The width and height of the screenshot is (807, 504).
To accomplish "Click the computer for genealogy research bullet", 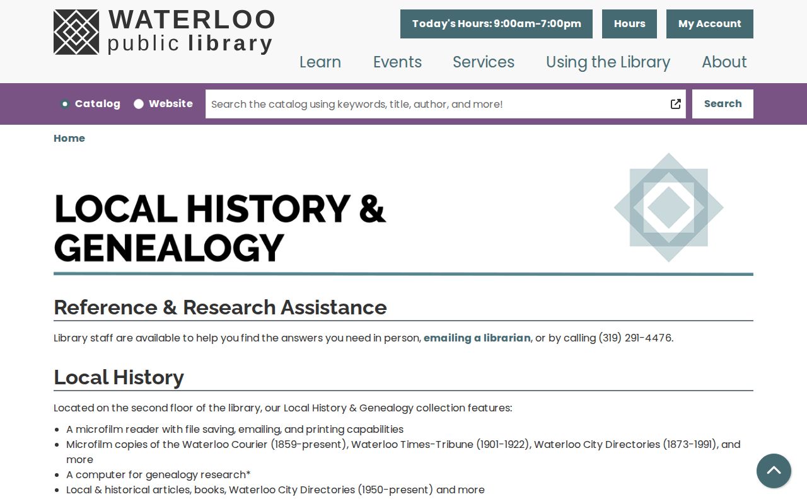I will (x=158, y=474).
